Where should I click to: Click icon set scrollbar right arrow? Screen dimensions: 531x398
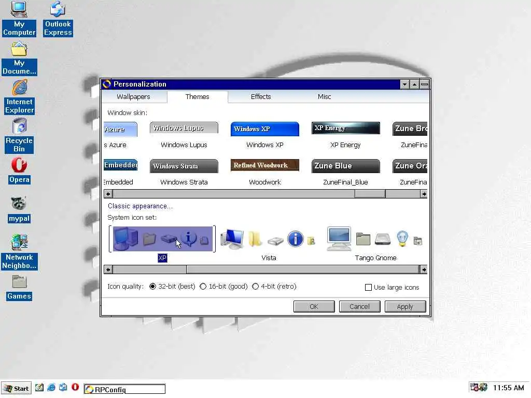[x=424, y=269]
